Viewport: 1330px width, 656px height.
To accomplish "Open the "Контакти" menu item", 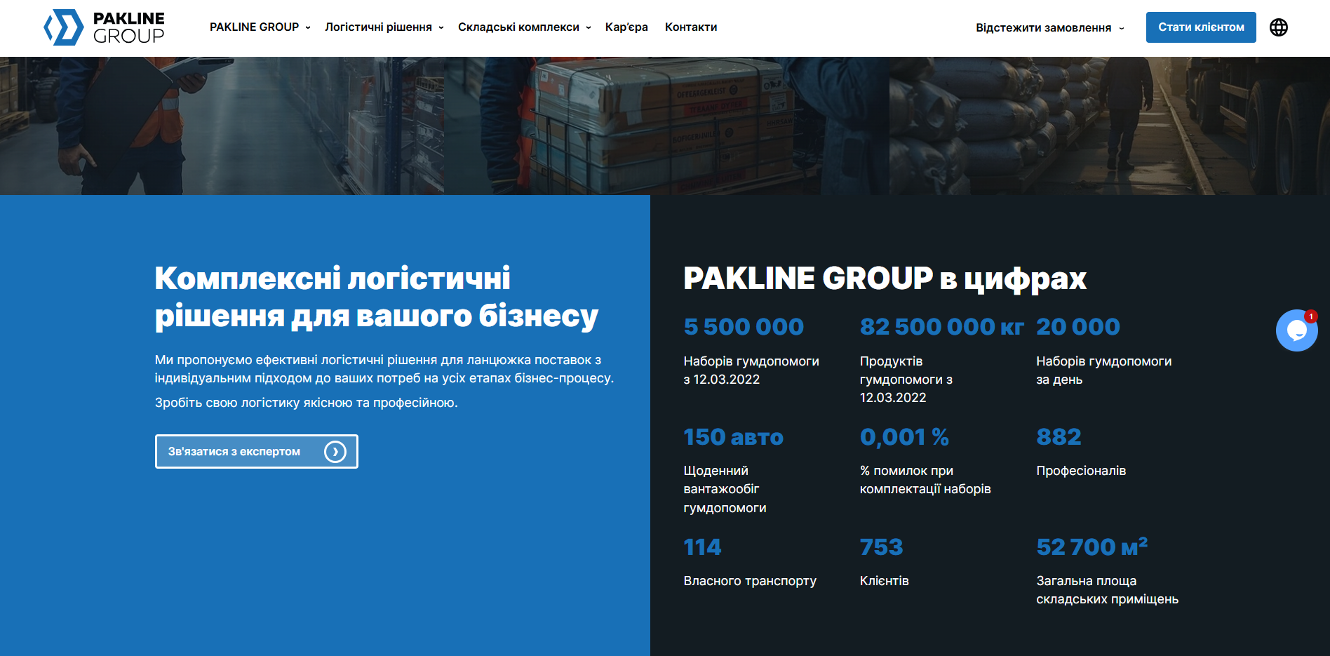I will [690, 27].
